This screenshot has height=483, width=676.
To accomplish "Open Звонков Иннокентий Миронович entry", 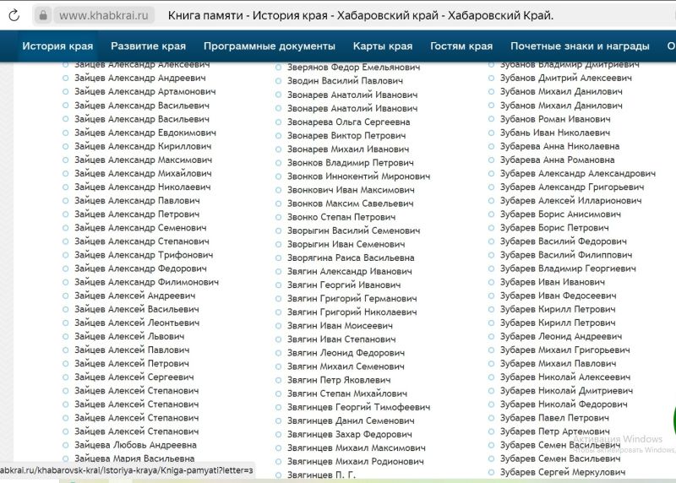I will click(x=358, y=176).
